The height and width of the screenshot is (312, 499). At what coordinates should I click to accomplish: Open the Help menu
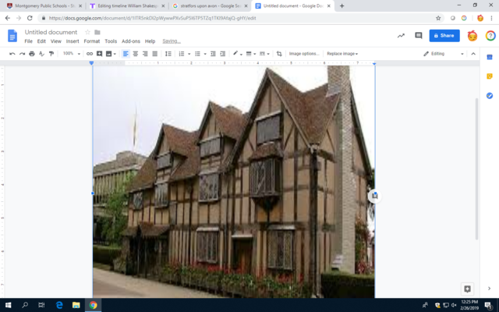150,41
